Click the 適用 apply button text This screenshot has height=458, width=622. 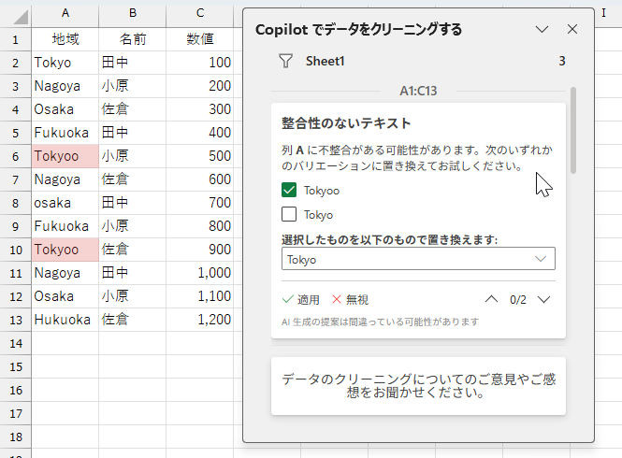click(x=309, y=299)
